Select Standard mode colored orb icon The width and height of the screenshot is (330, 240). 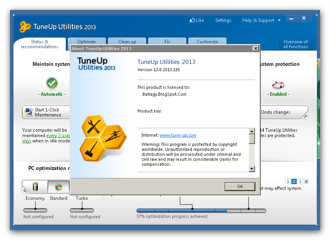[58, 187]
